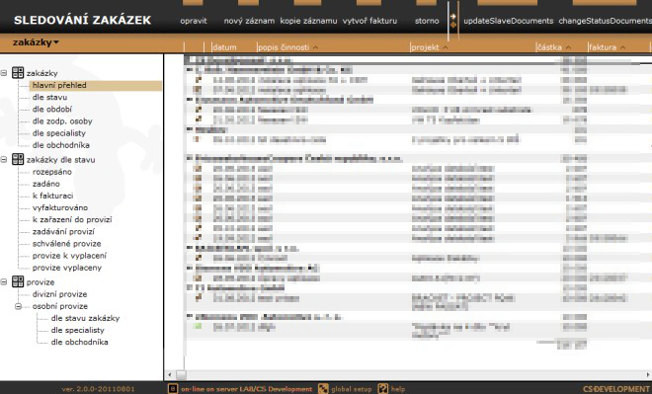Select vyfakturováno in the status tree
652x394 pixels.
click(x=60, y=207)
